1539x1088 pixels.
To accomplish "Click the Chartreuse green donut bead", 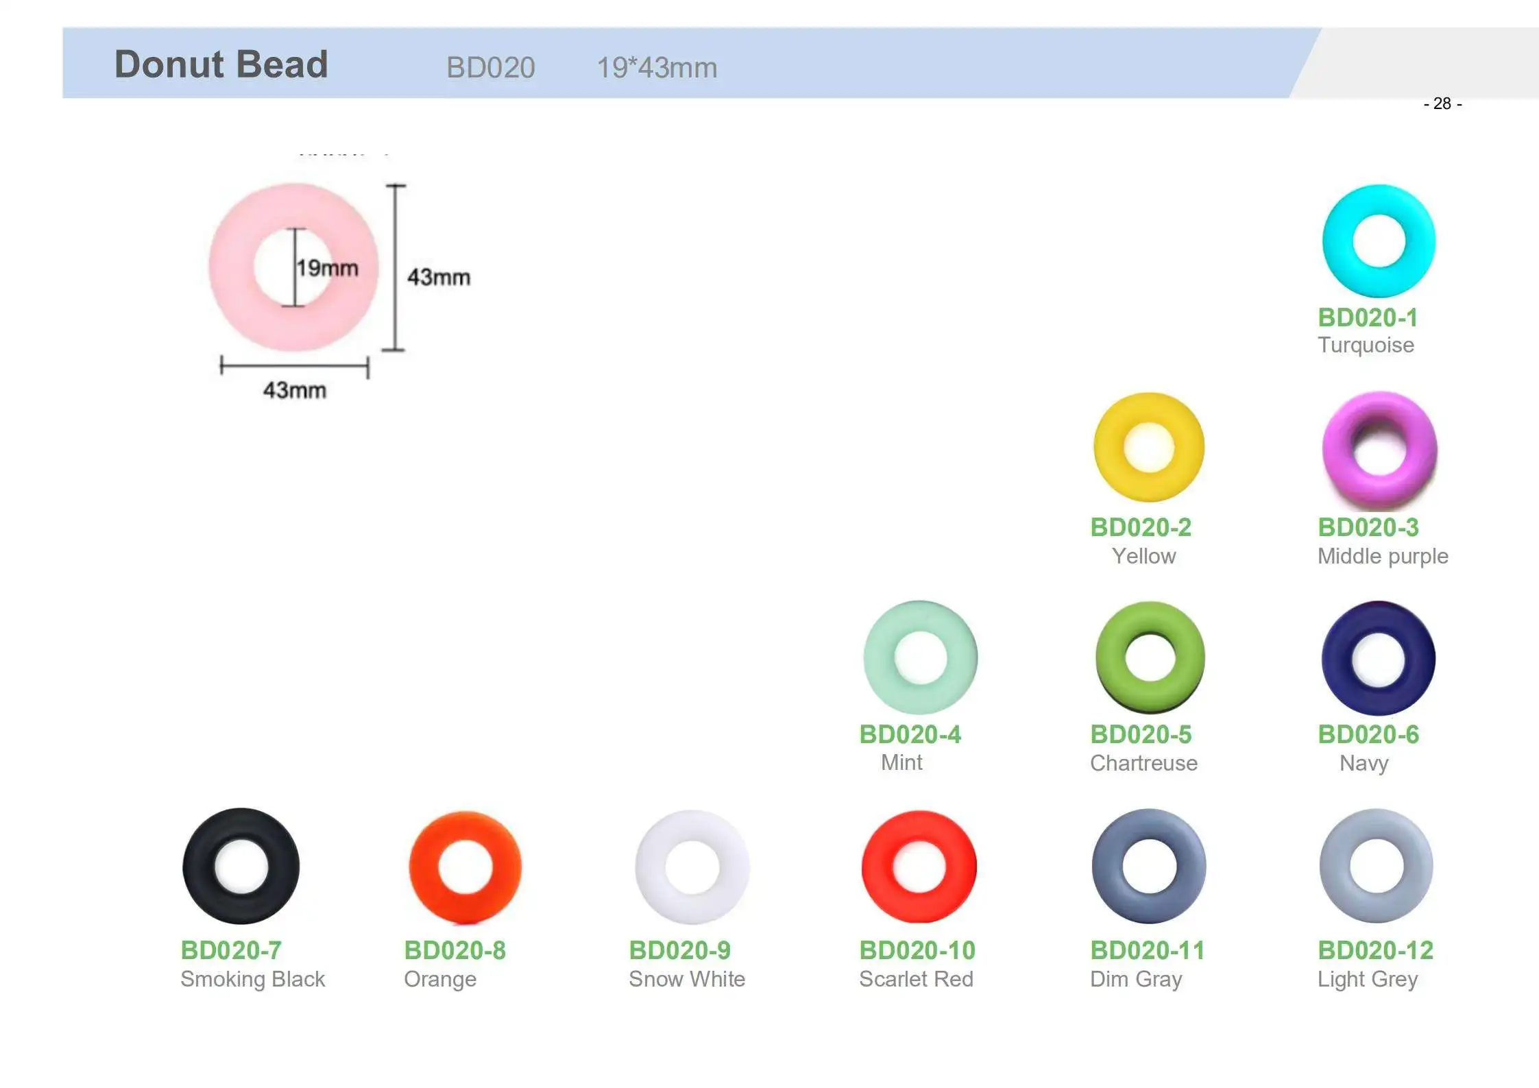I will coord(1150,657).
